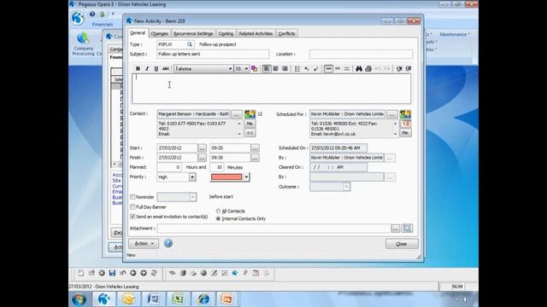547x307 pixels.
Task: Click into the Subject field
Action: [213, 54]
